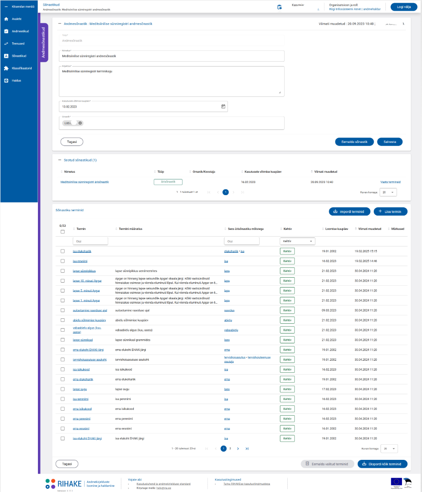Viewport: 422px width, 492px height.
Task: Open the Kehtiv status filter dropdown
Action: coord(297,241)
